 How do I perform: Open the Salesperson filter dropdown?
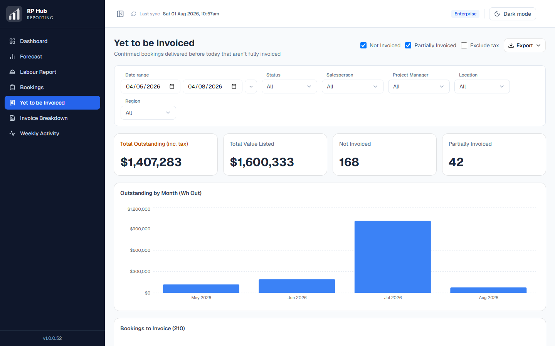[353, 86]
